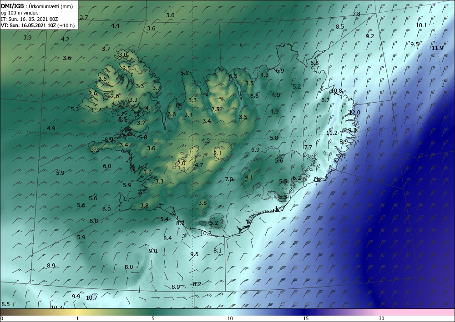Click the 'VT: Sun. 16.05.2021 10Z (+10 h)' line

[38, 25]
